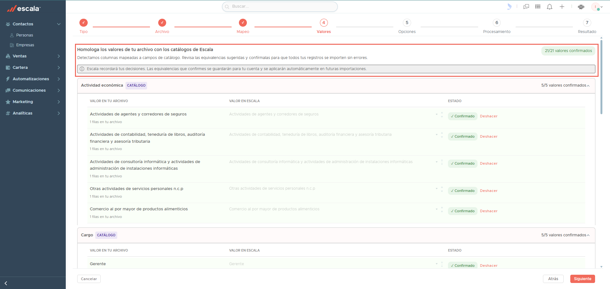Collapse the Cargo catalog section
Viewport: 610px width, 289px height.
pos(588,235)
